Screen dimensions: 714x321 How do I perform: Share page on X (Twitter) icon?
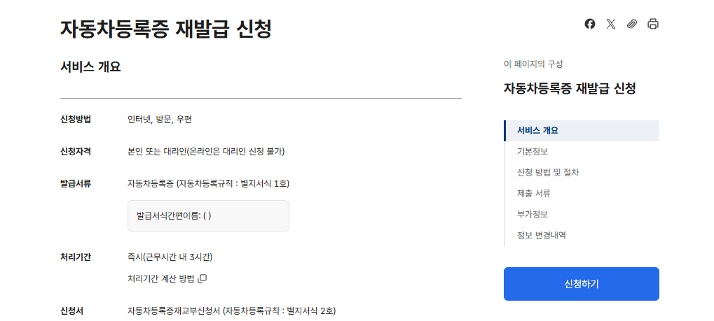[x=611, y=24]
